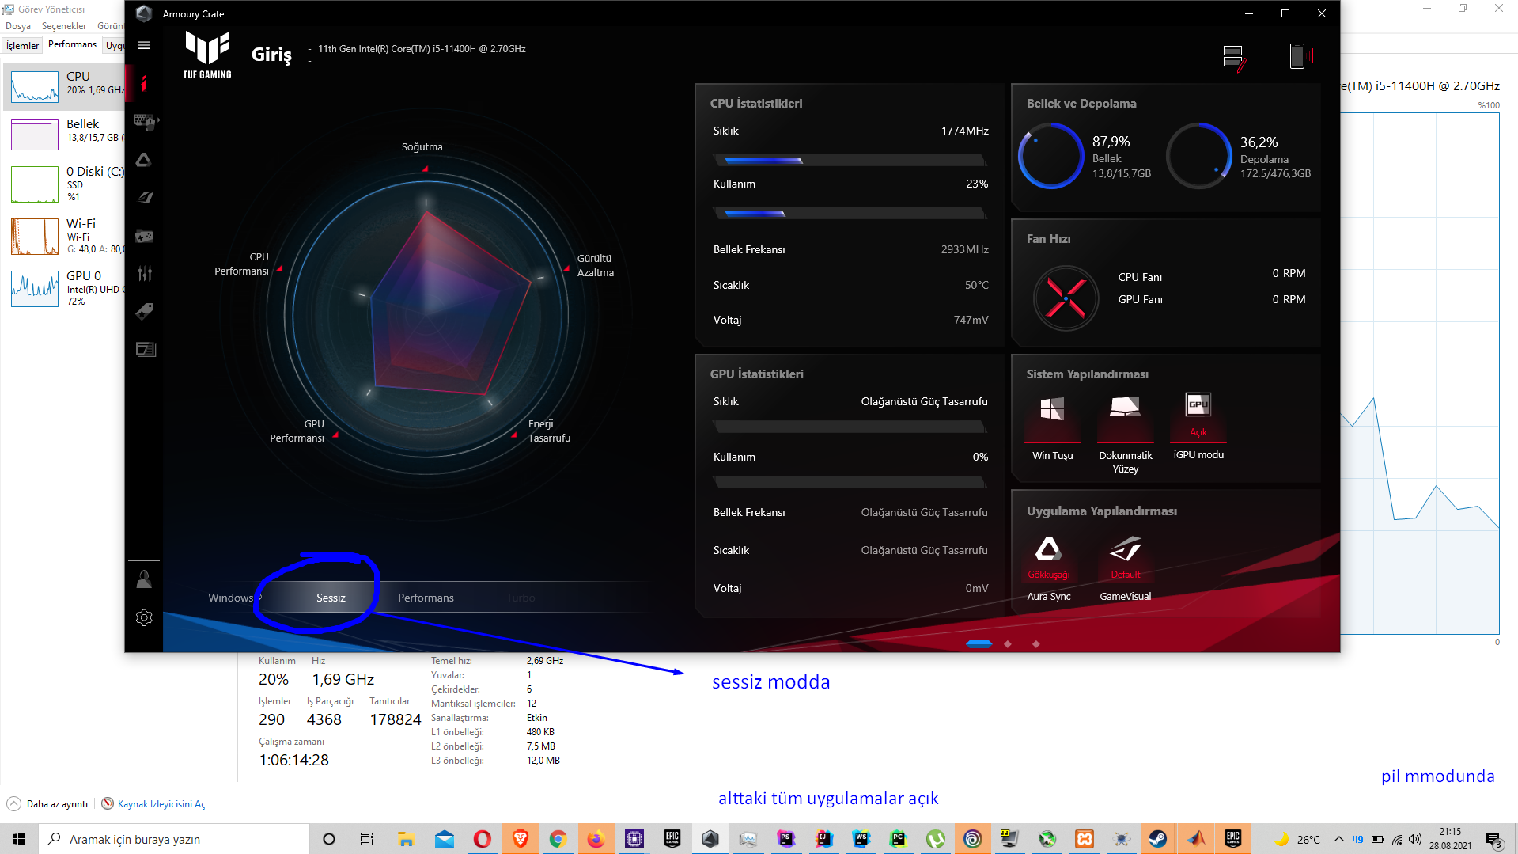This screenshot has width=1518, height=854.
Task: Click the dashboard edit layout icon
Action: 1233,58
